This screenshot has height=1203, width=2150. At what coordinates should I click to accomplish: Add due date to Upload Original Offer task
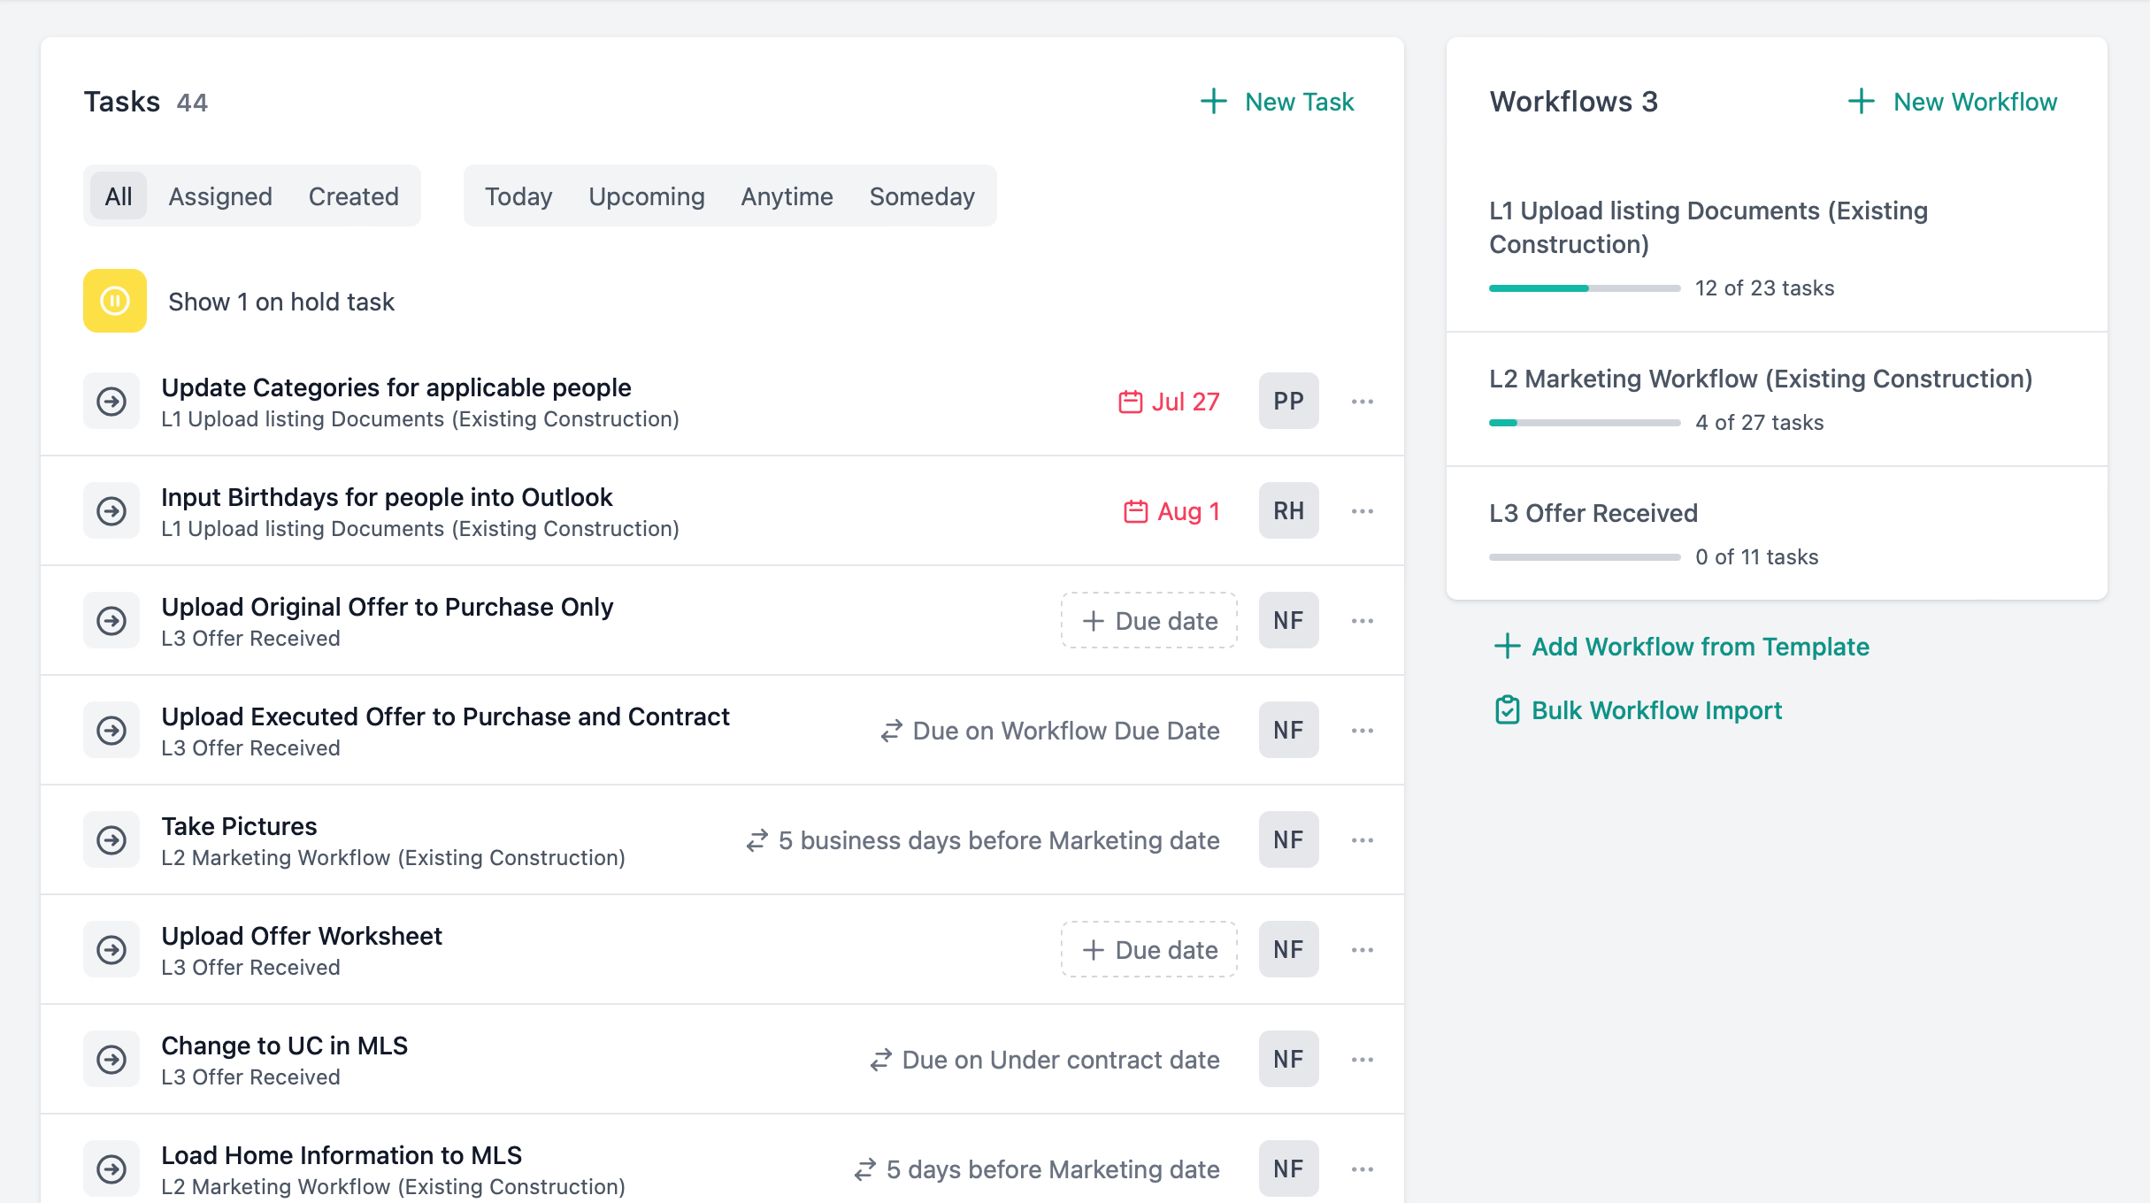pyautogui.click(x=1149, y=621)
